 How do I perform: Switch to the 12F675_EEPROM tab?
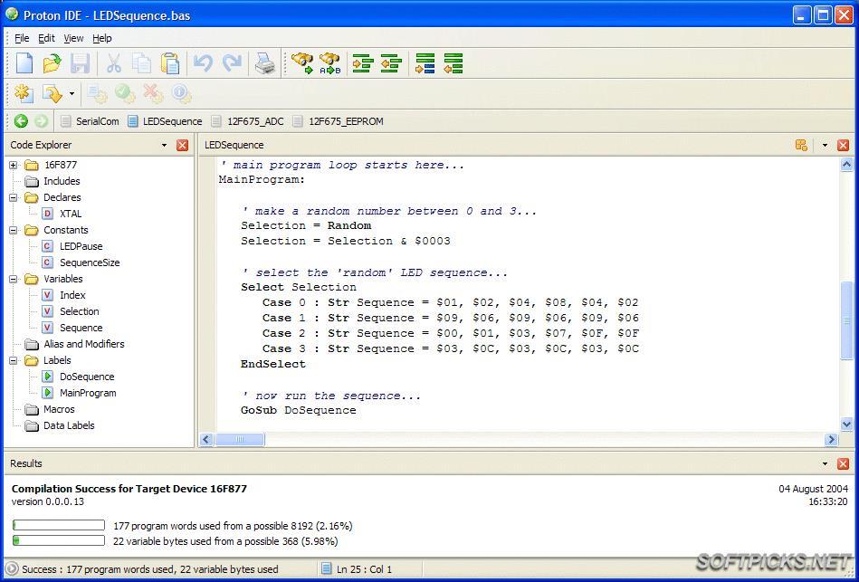tap(339, 121)
